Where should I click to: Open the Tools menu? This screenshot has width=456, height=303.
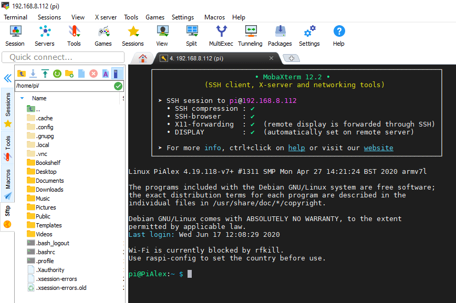pyautogui.click(x=131, y=17)
